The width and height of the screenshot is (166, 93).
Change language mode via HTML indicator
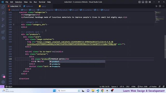point(134,87)
